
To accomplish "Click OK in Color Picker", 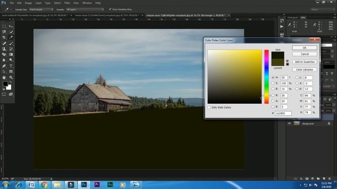I will (x=304, y=48).
